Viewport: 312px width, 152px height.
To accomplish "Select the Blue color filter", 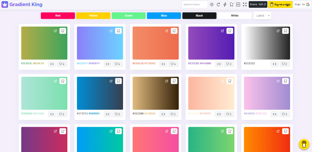I will coord(164,16).
